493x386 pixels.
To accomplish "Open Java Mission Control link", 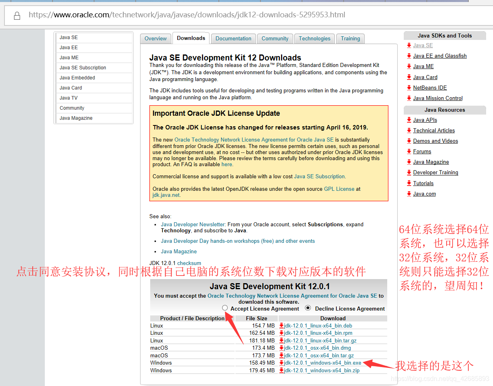I will click(438, 98).
